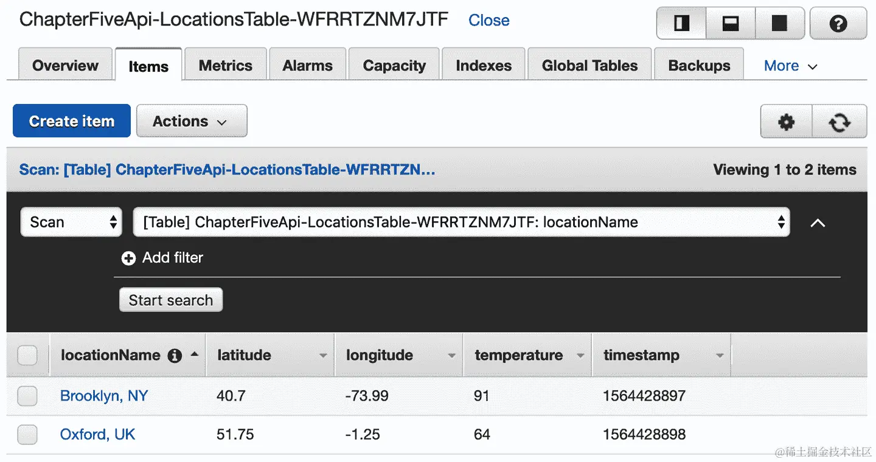Sort by the locationName ascending arrow
Image resolution: width=876 pixels, height=462 pixels.
(x=194, y=354)
